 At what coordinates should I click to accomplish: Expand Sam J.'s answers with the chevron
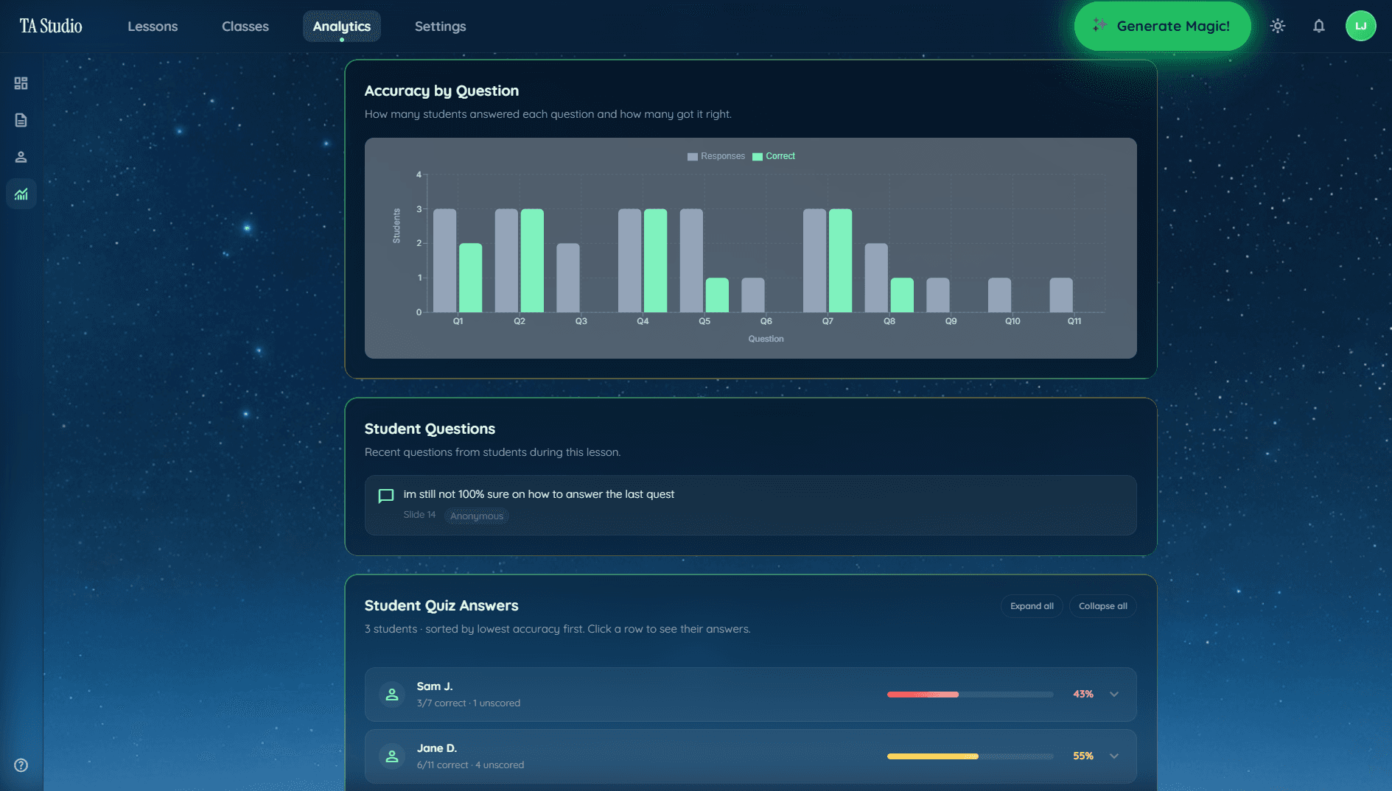tap(1114, 695)
